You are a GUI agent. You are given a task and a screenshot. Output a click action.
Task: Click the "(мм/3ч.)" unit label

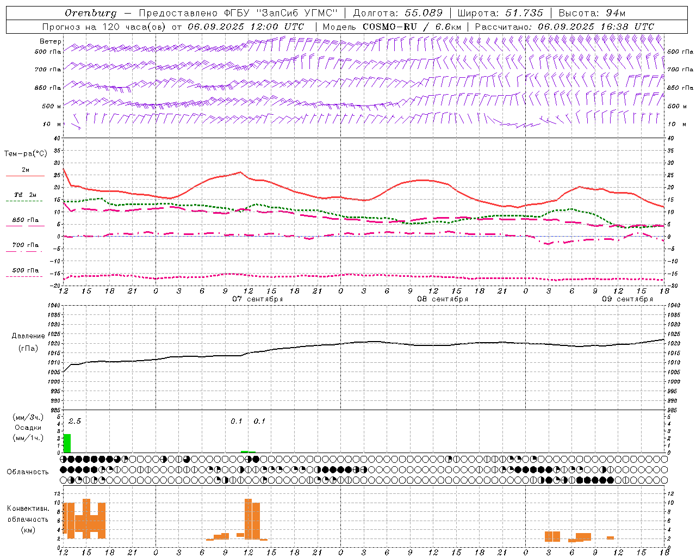(x=28, y=418)
